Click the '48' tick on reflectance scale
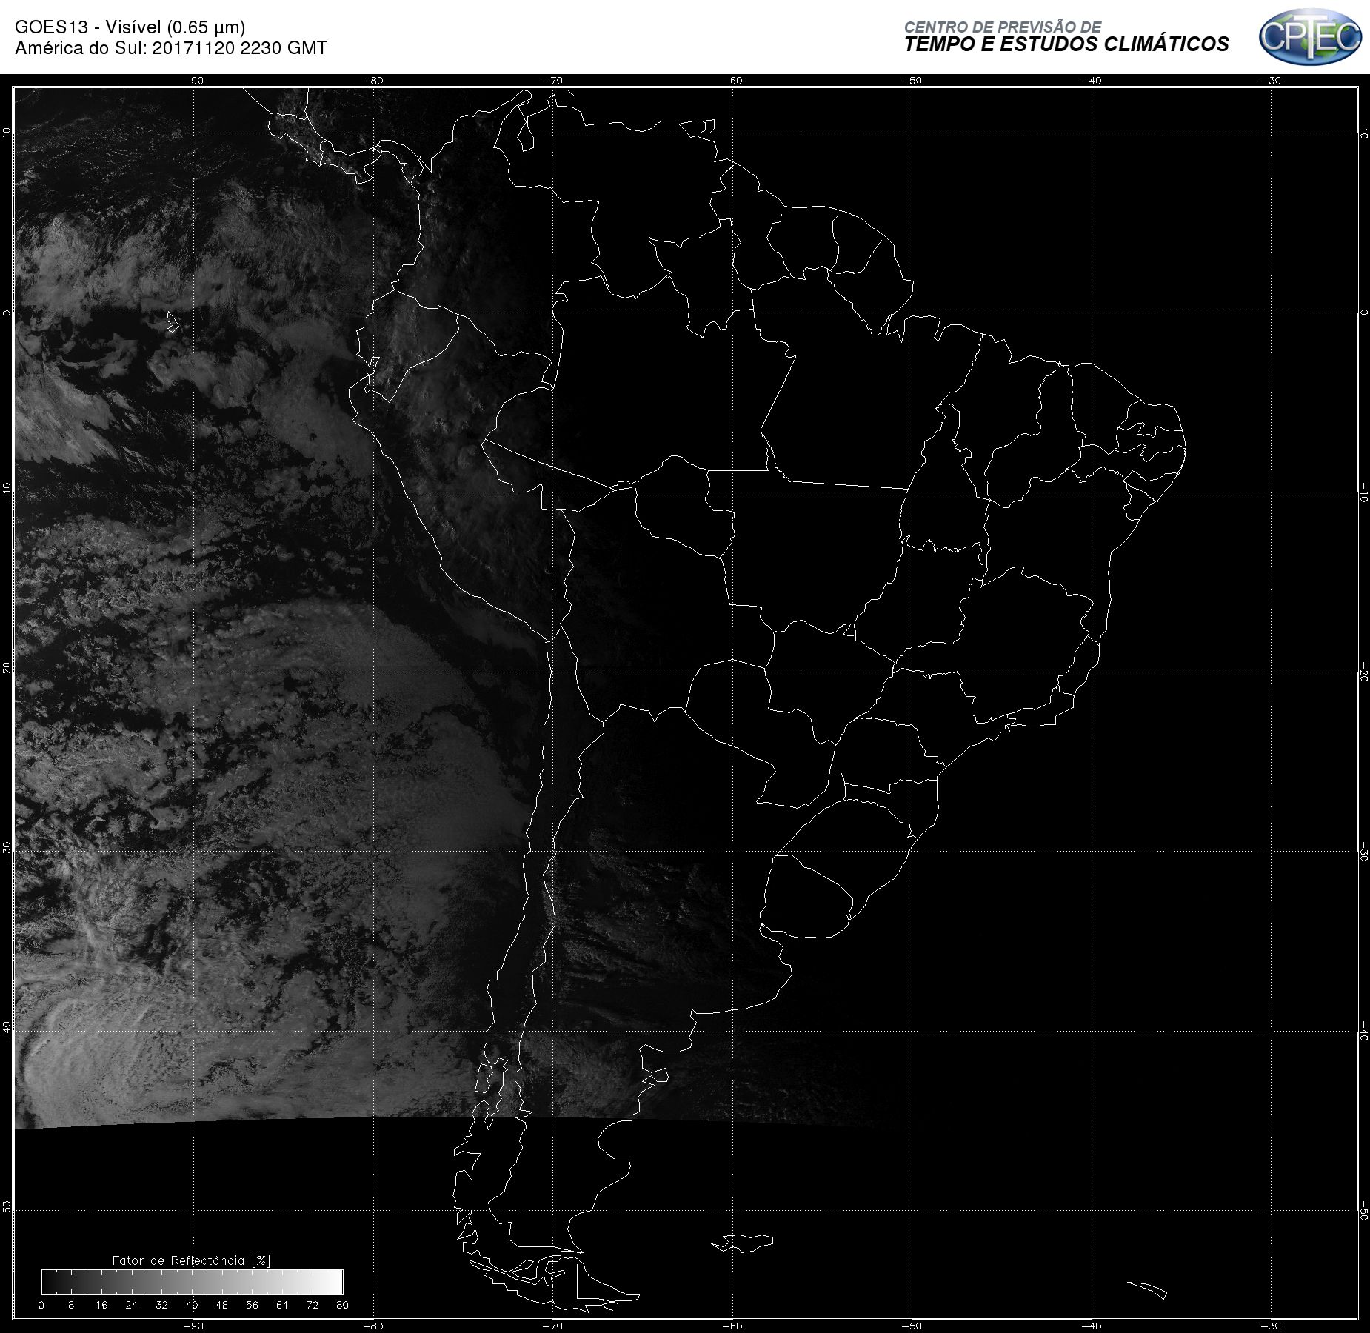This screenshot has height=1333, width=1370. click(222, 1305)
